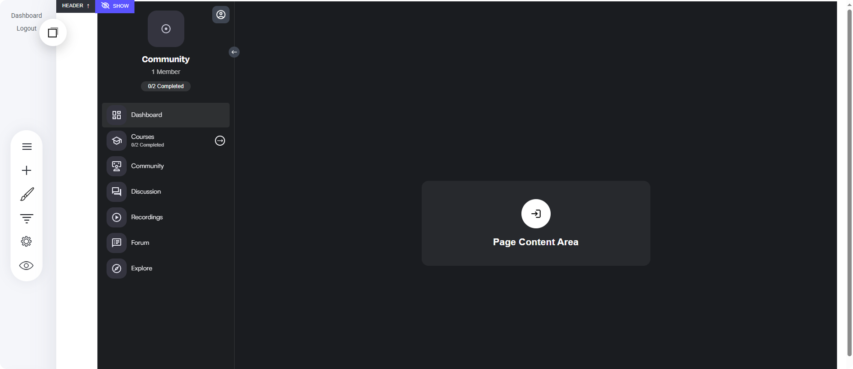This screenshot has height=369, width=853.
Task: Click the plus add-element icon
Action: (x=27, y=170)
